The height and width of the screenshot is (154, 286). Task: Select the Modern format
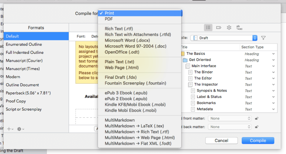(x=36, y=77)
